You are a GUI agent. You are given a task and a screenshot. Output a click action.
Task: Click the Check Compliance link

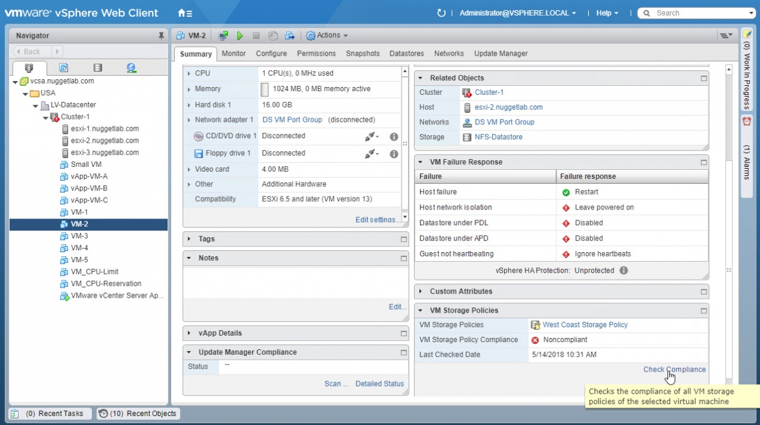pyautogui.click(x=674, y=370)
